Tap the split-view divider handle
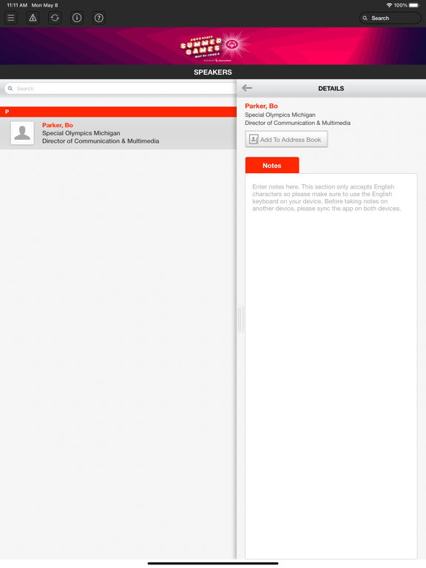 [240, 319]
